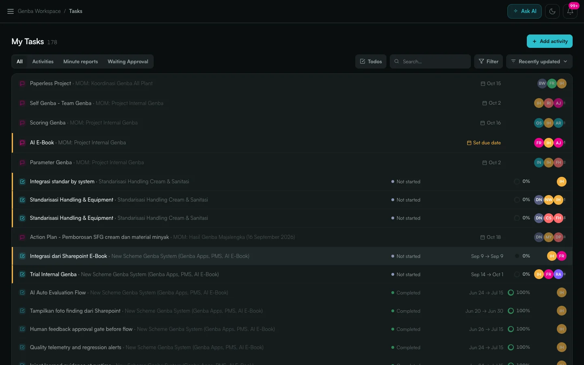Click the Parameter Genba row icon
The height and width of the screenshot is (365, 584).
click(22, 163)
